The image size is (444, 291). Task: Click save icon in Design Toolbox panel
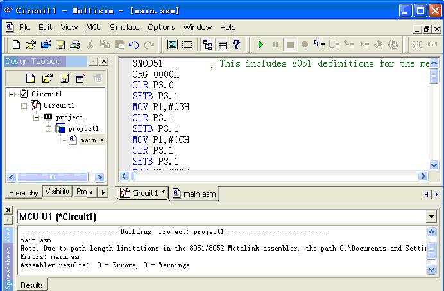[64, 78]
